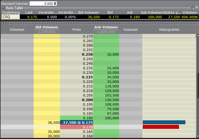Click the first small arrow above Volumen column
This screenshot has width=199, height=139.
point(2,23)
